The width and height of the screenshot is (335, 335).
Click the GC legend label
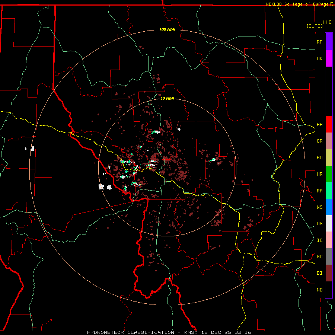tap(319, 256)
